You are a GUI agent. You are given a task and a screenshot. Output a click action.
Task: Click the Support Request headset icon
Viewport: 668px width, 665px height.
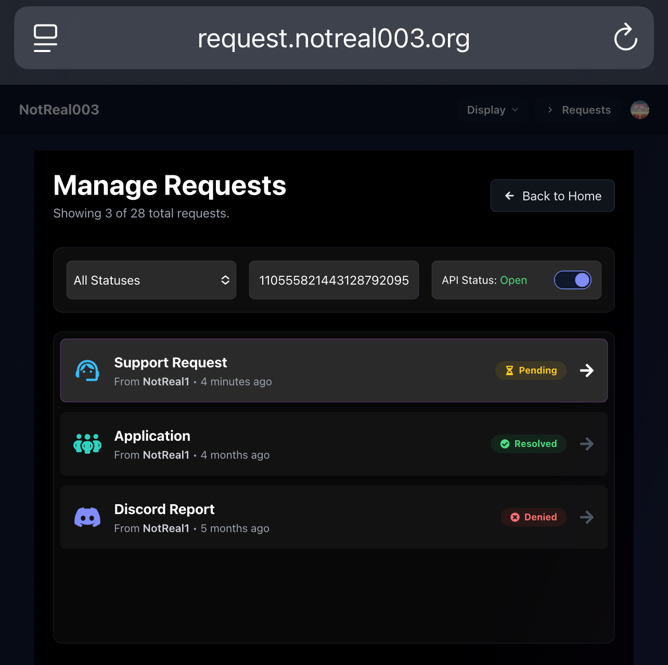pos(87,370)
